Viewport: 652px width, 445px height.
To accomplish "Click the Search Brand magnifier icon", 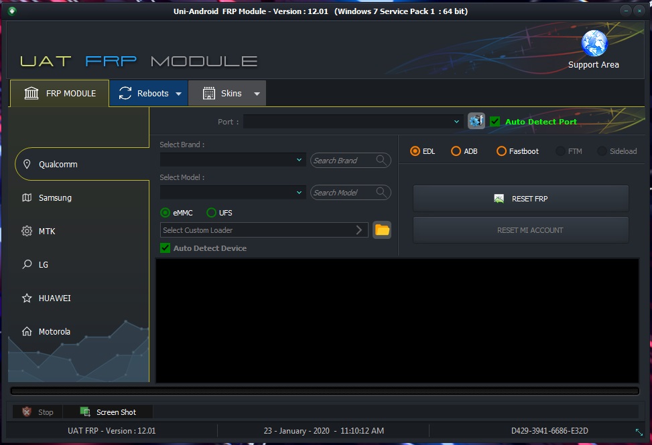I will [x=381, y=160].
